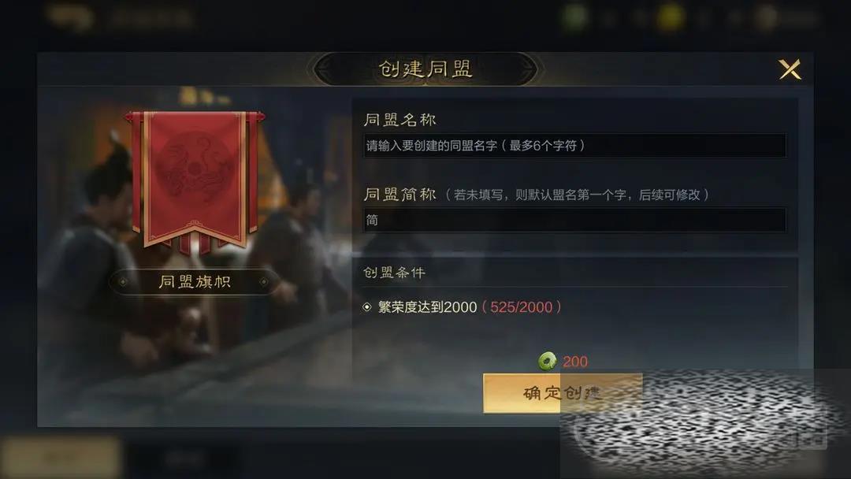Click the 同盟名称 name input field
Image resolution: width=851 pixels, height=479 pixels.
[x=574, y=146]
